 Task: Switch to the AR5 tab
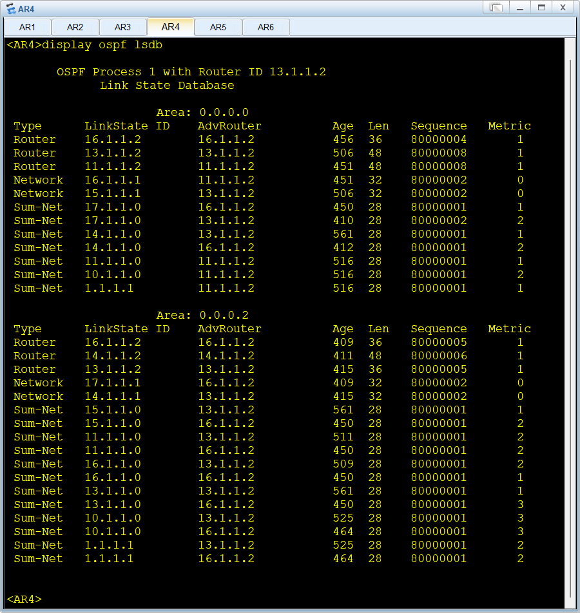pyautogui.click(x=218, y=27)
